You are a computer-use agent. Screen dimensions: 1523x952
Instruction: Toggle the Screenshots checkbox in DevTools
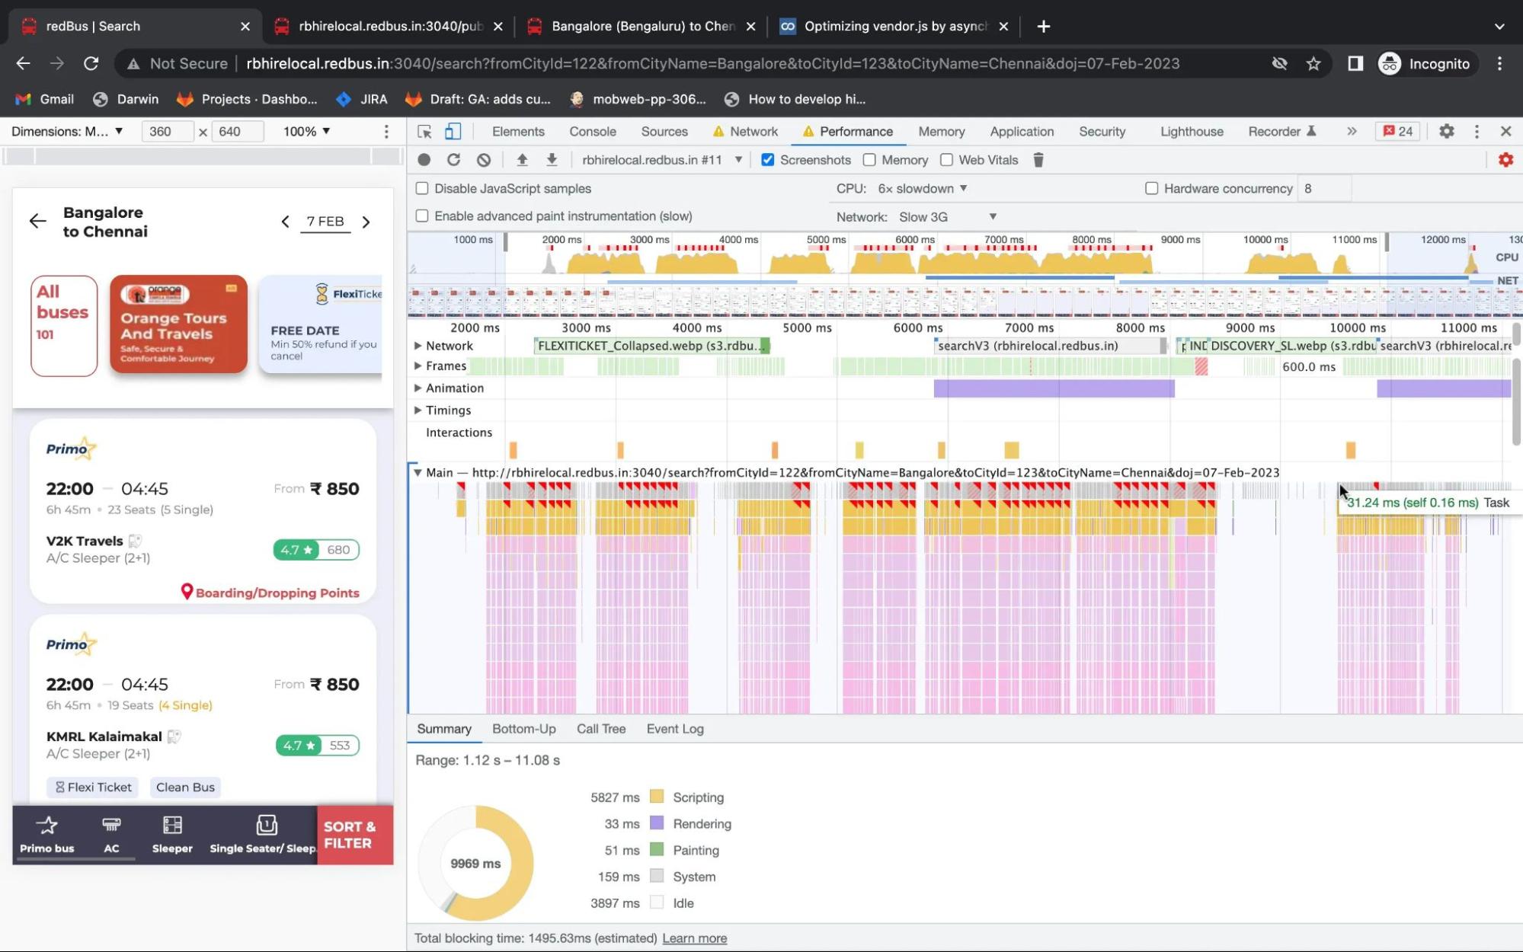767,159
